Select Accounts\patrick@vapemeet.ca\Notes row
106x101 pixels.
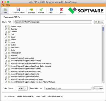tap(25, 77)
